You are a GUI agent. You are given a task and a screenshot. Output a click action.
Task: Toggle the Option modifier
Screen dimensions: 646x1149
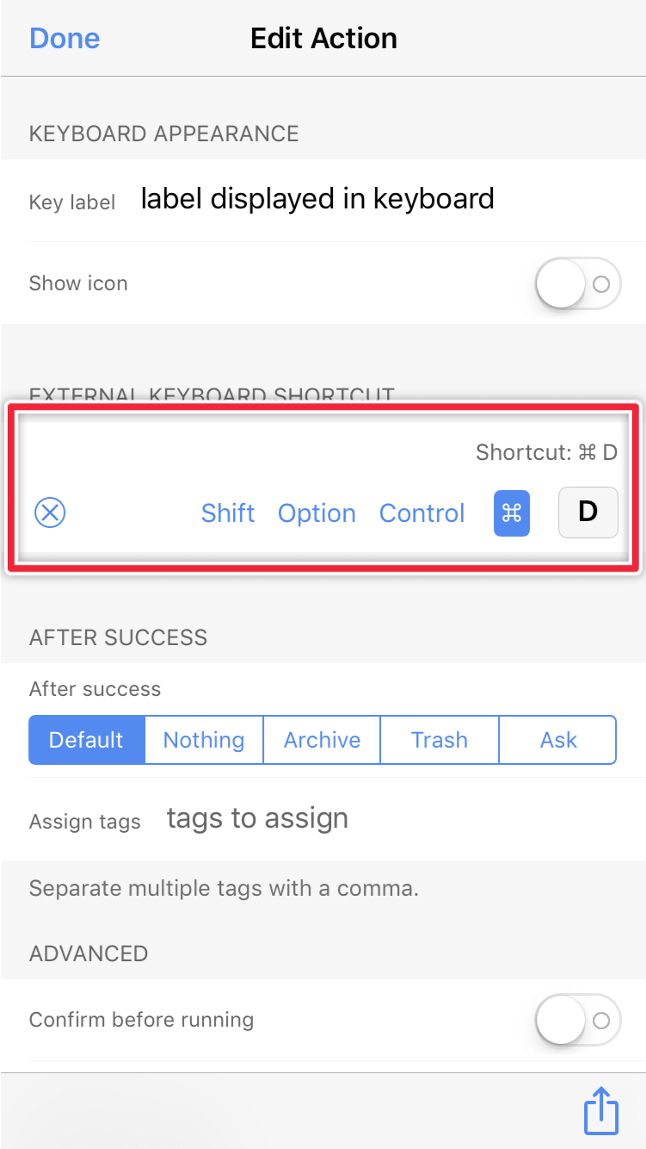317,513
